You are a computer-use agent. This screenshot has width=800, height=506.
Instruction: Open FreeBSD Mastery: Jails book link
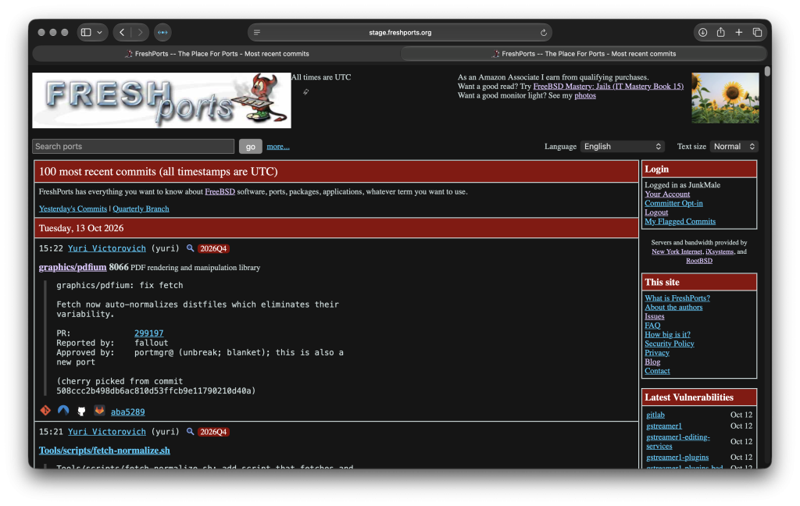pyautogui.click(x=608, y=86)
